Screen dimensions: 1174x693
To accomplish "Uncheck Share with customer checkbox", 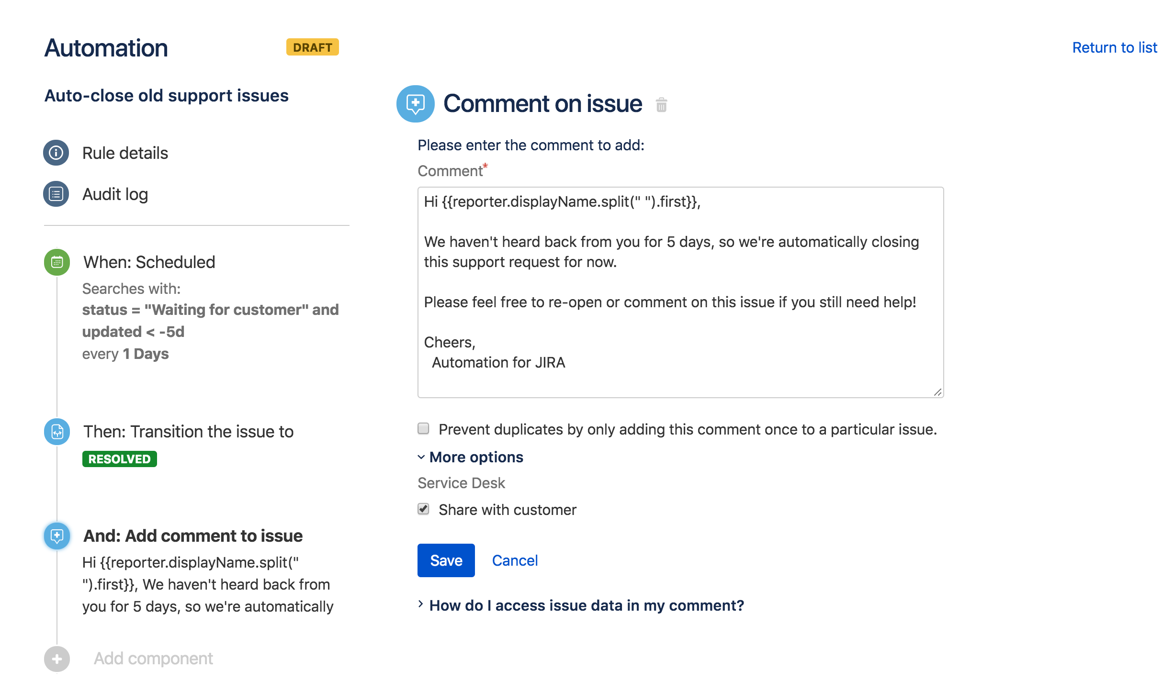I will click(x=423, y=509).
